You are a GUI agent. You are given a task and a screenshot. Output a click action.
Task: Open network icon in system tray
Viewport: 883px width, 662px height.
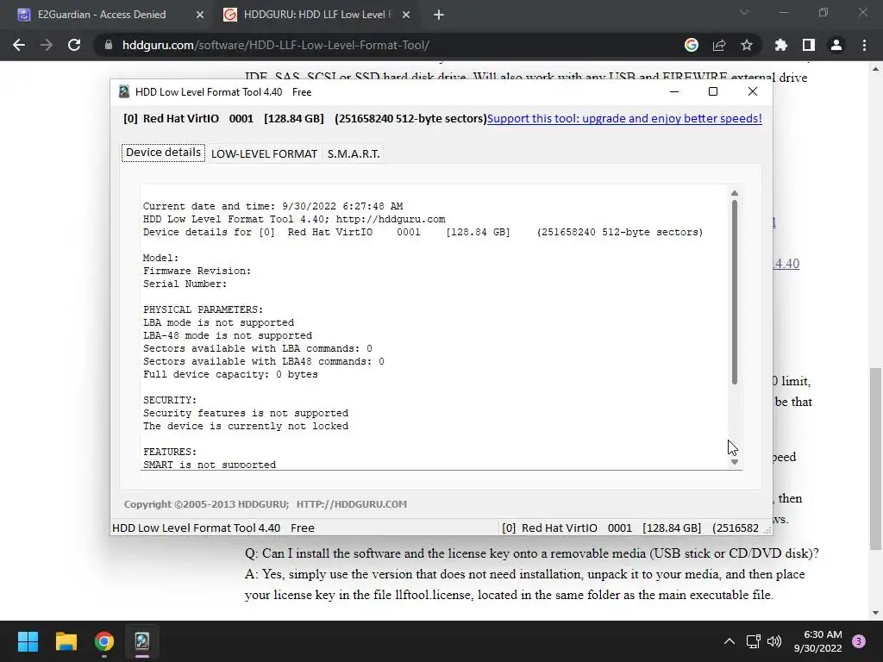(753, 641)
